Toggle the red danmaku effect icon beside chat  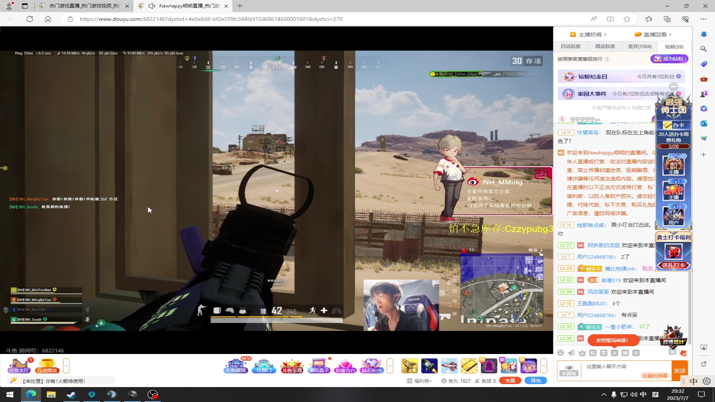pyautogui.click(x=683, y=353)
